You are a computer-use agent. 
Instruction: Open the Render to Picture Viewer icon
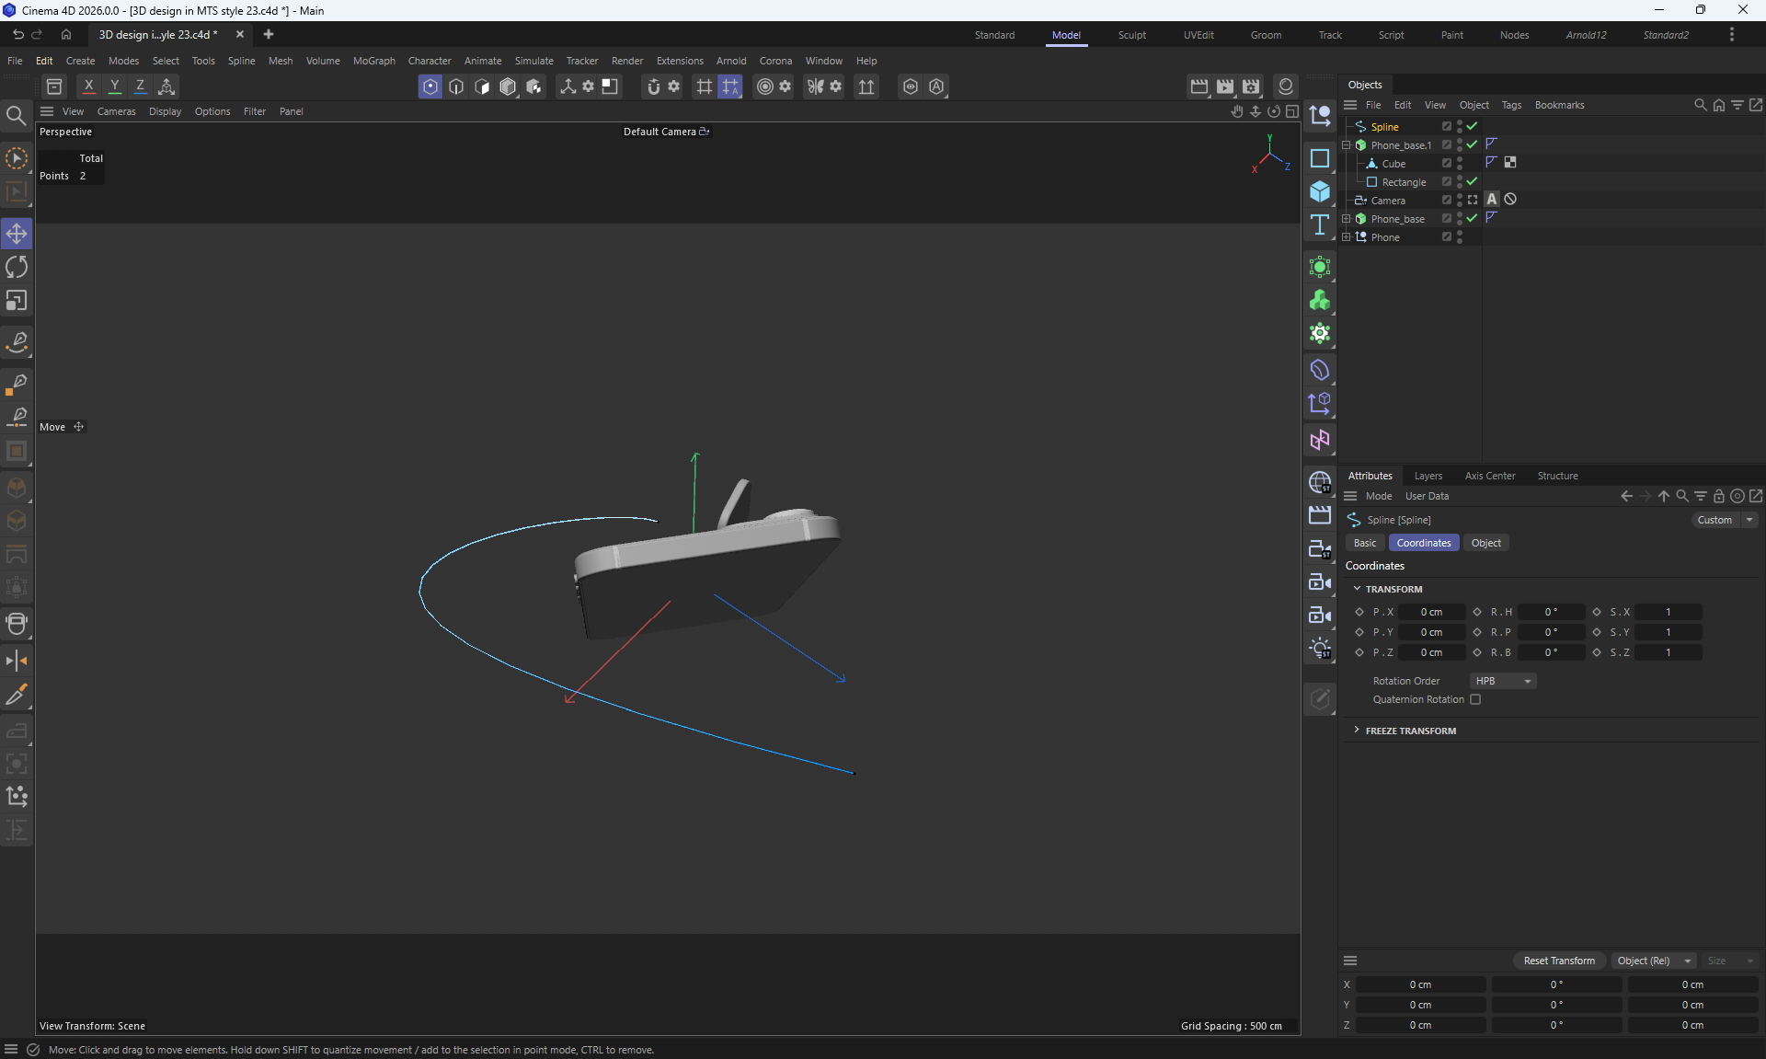[1225, 86]
